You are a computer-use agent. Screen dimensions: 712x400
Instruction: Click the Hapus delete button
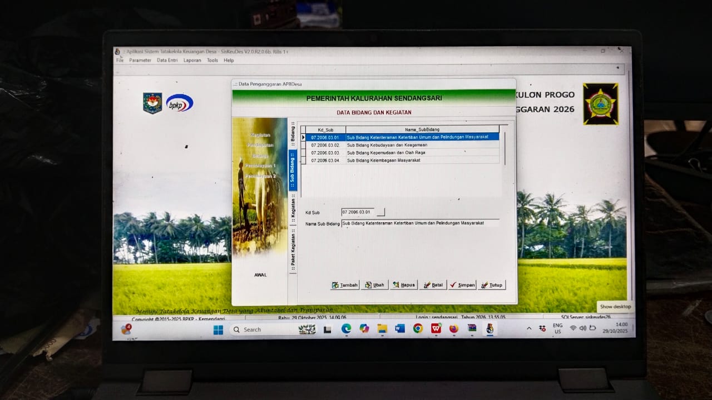[x=403, y=285]
